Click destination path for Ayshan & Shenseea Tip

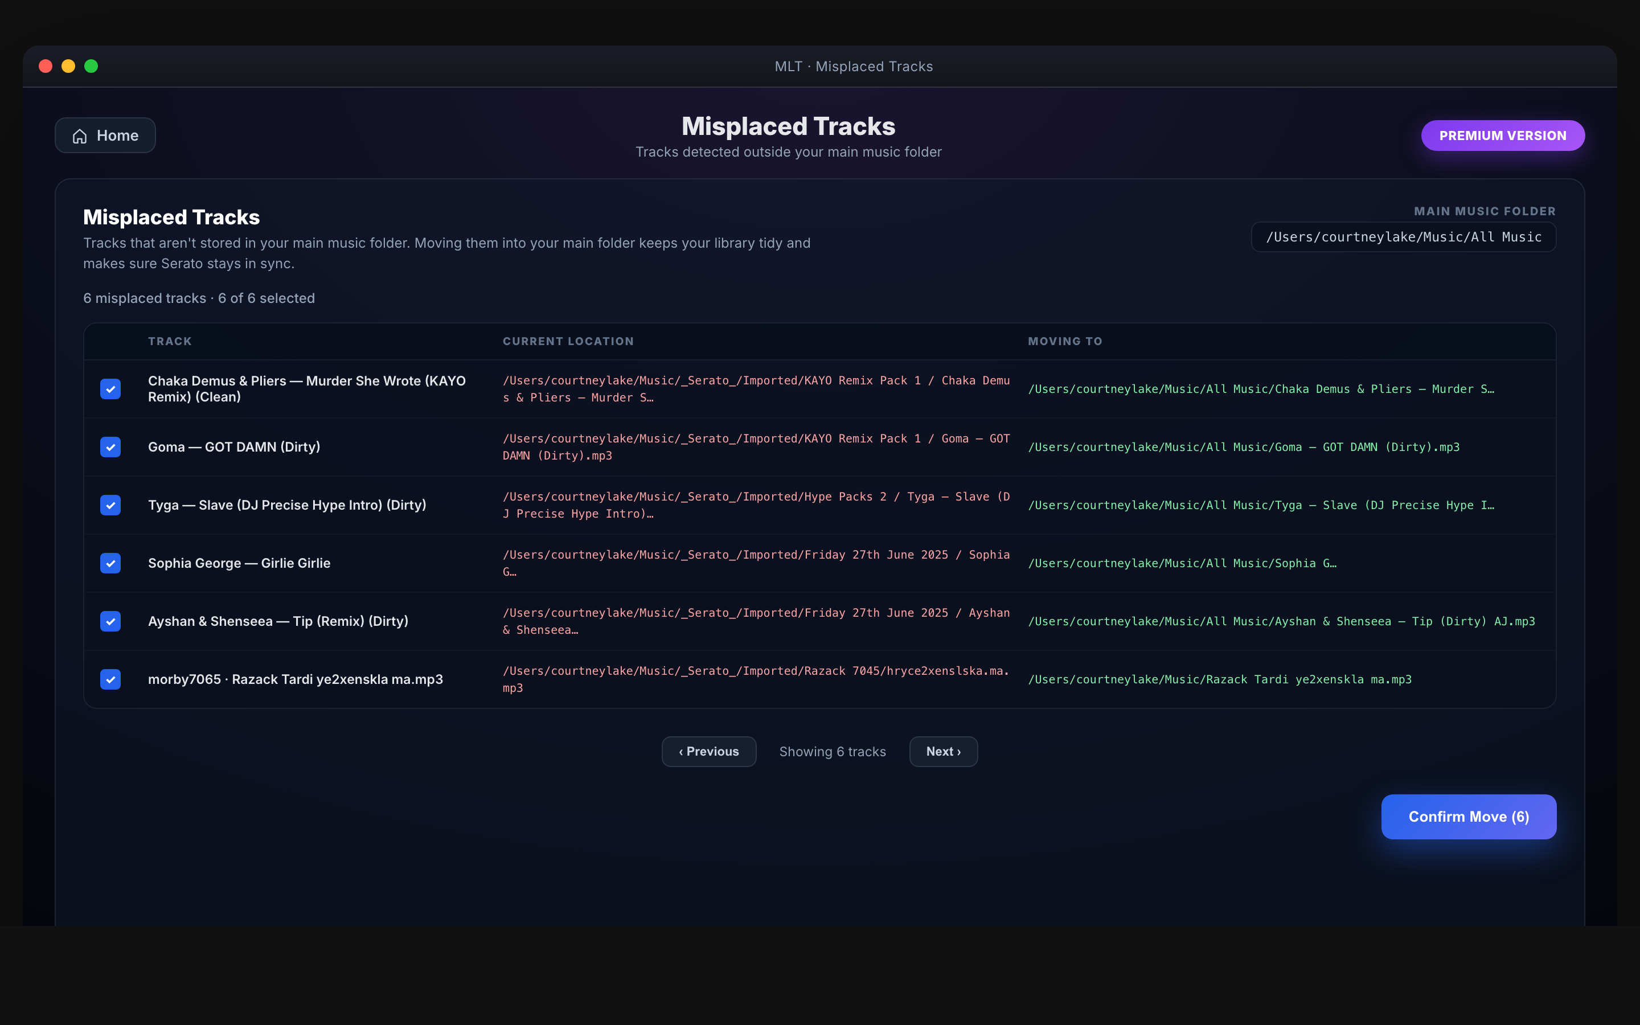[x=1281, y=622]
